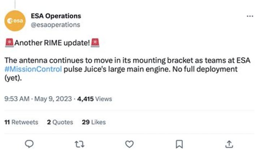Click the left red siren emoji
The width and height of the screenshot is (260, 153).
[9, 42]
